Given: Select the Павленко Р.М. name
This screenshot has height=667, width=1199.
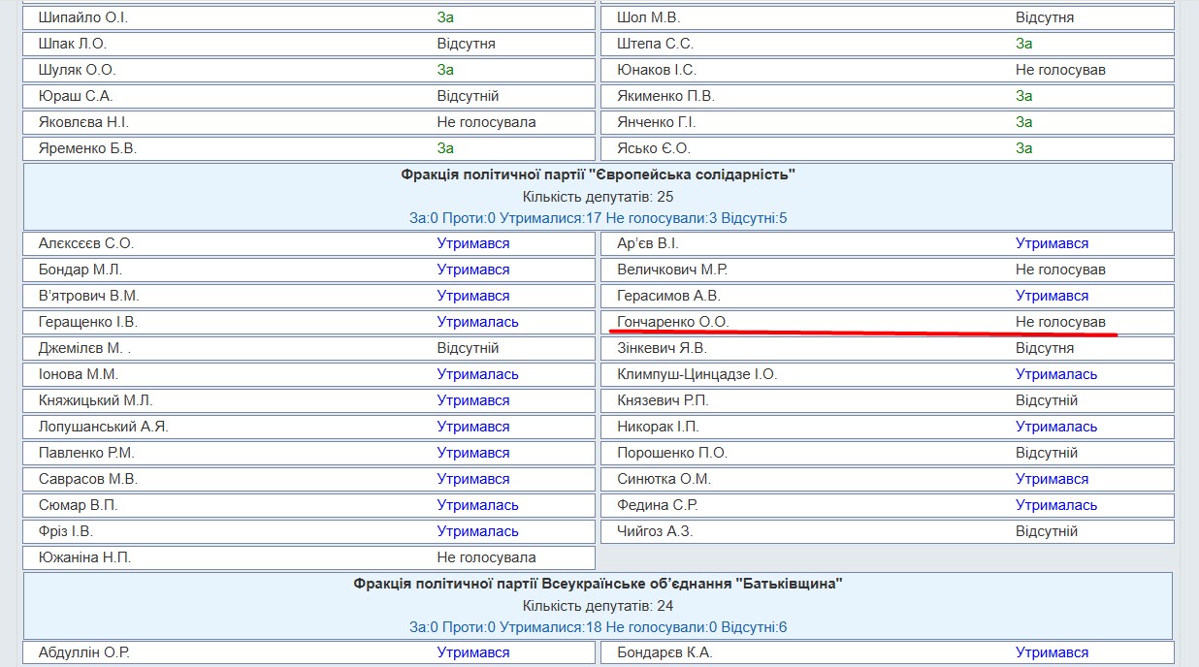Looking at the screenshot, I should tap(86, 453).
